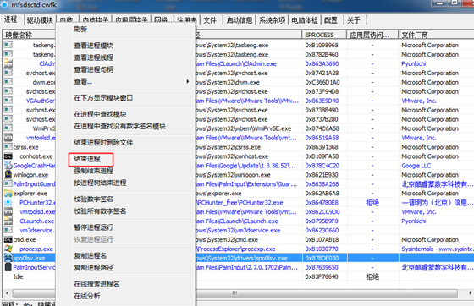Click the conhost.exe console icon

tap(8, 156)
